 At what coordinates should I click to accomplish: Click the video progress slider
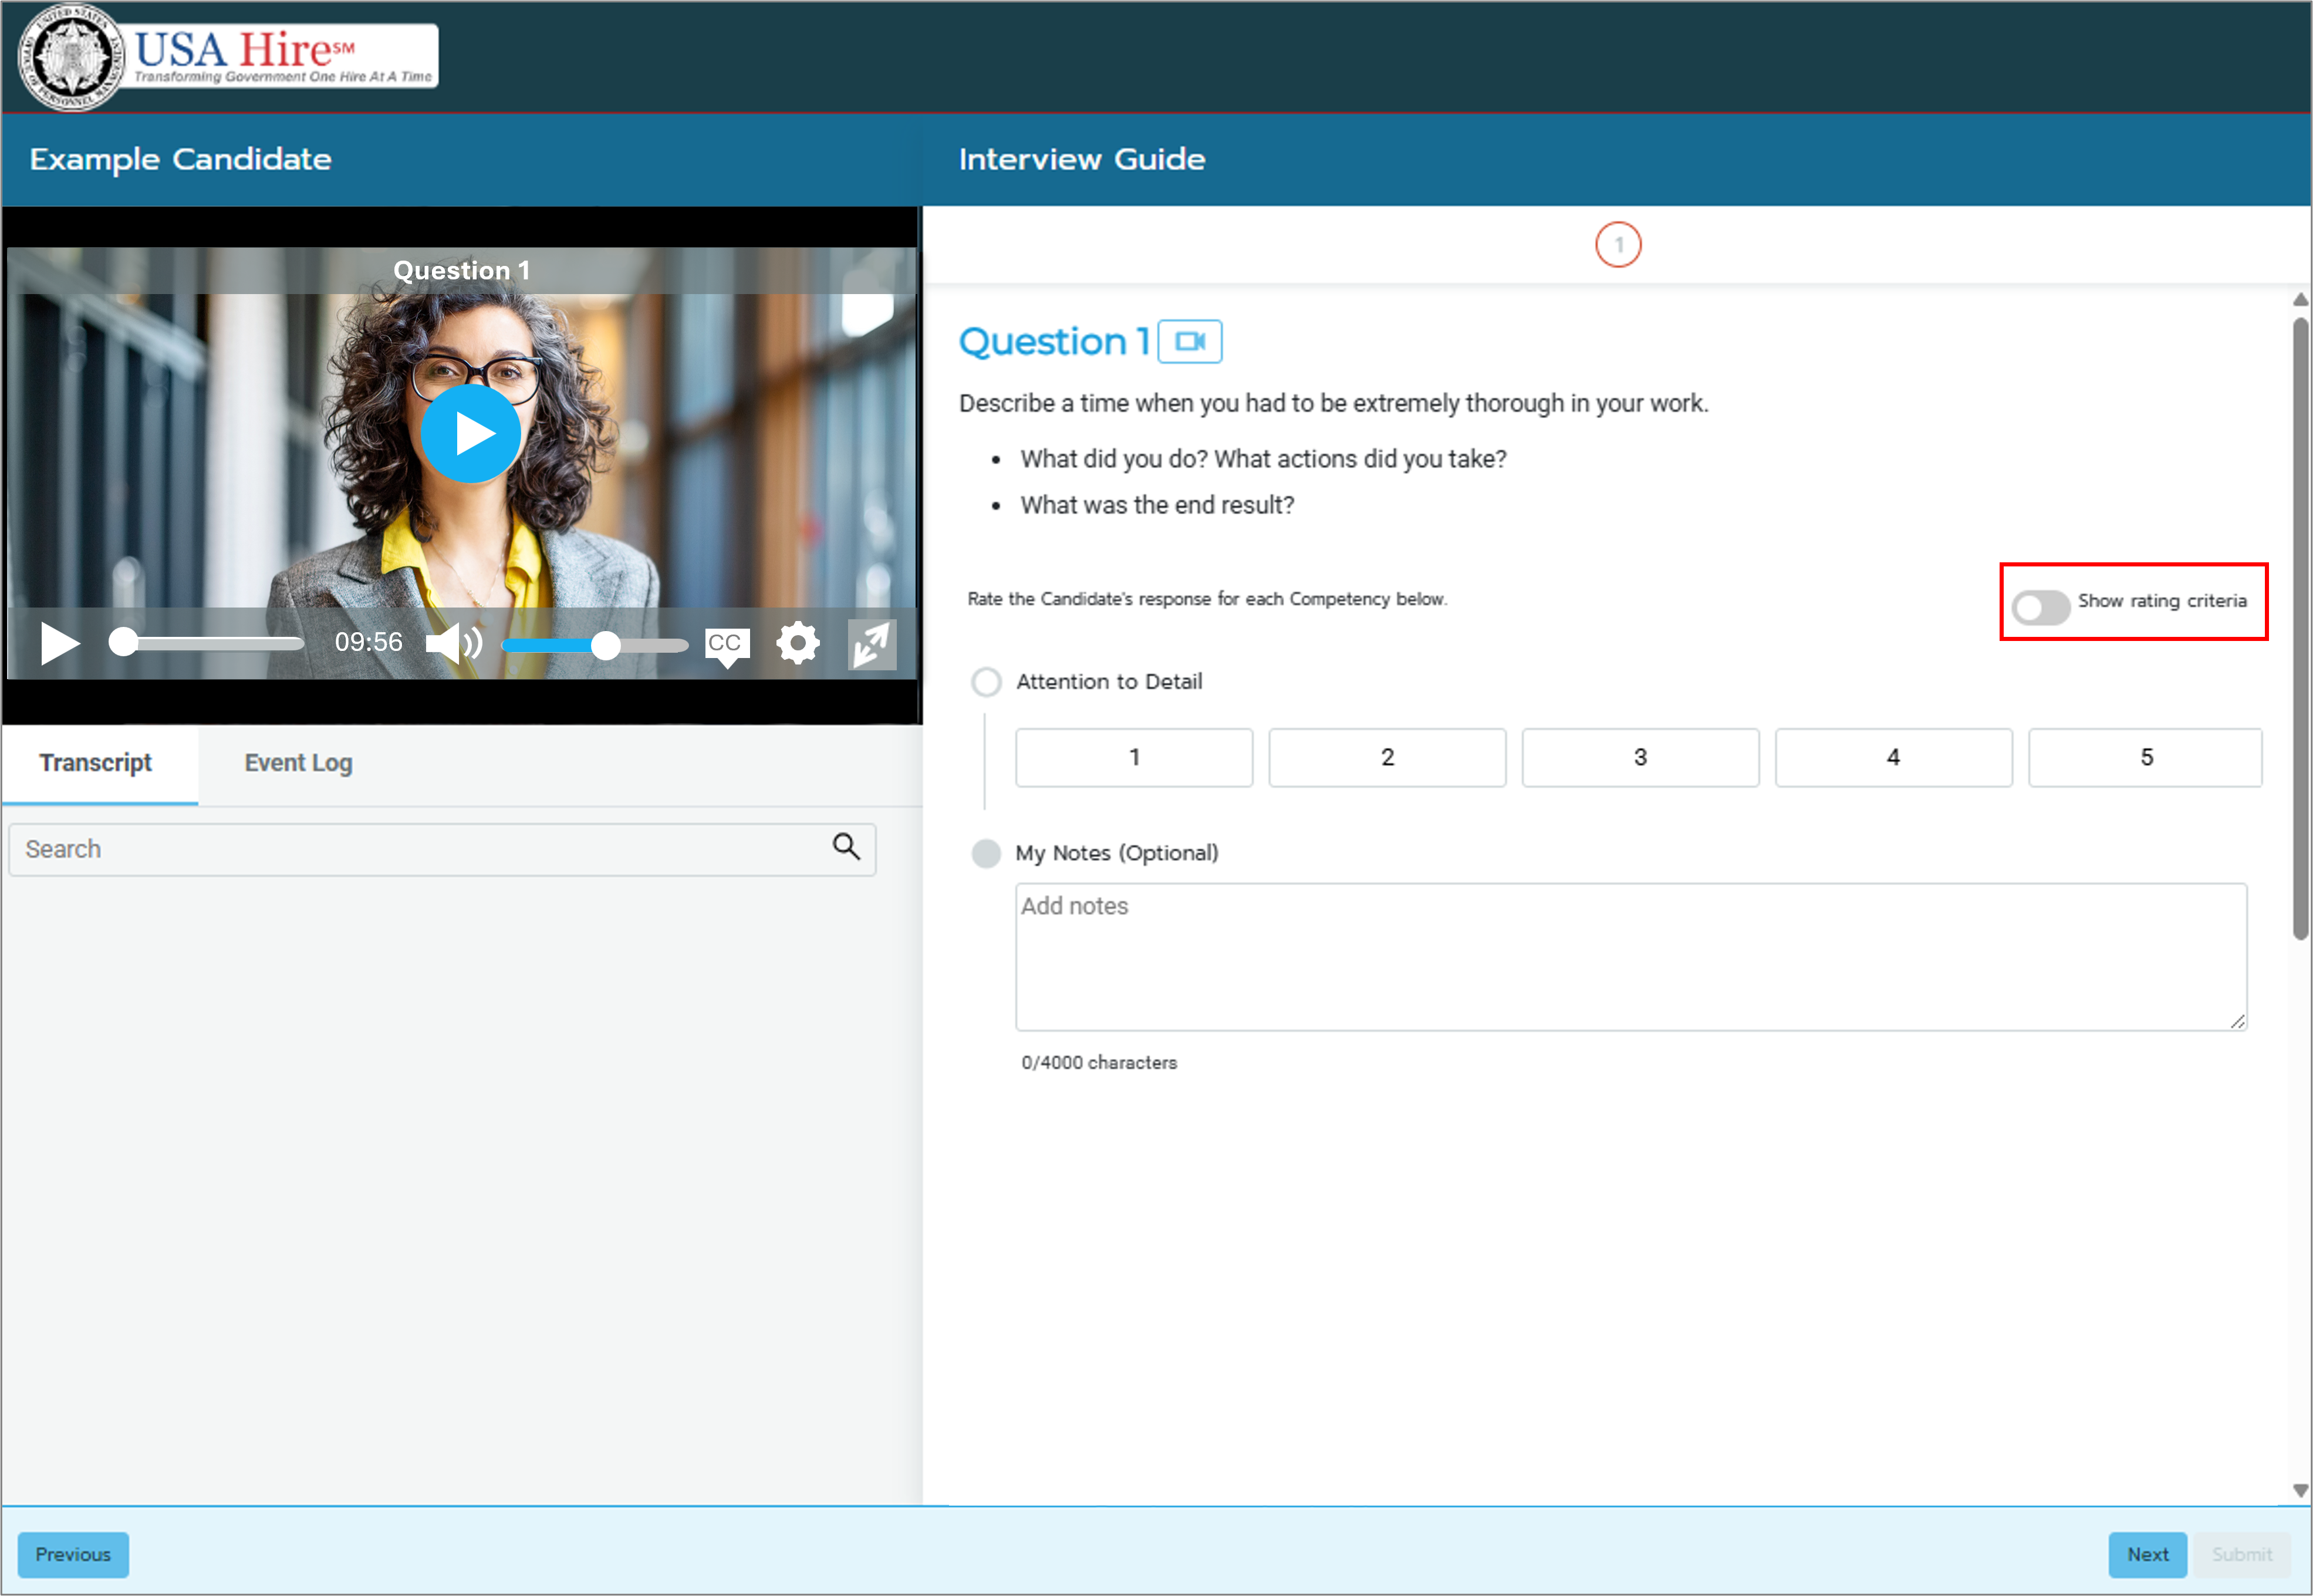coord(206,643)
